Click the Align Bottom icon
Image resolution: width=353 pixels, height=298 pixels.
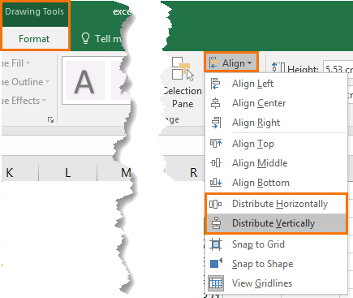[x=216, y=183]
